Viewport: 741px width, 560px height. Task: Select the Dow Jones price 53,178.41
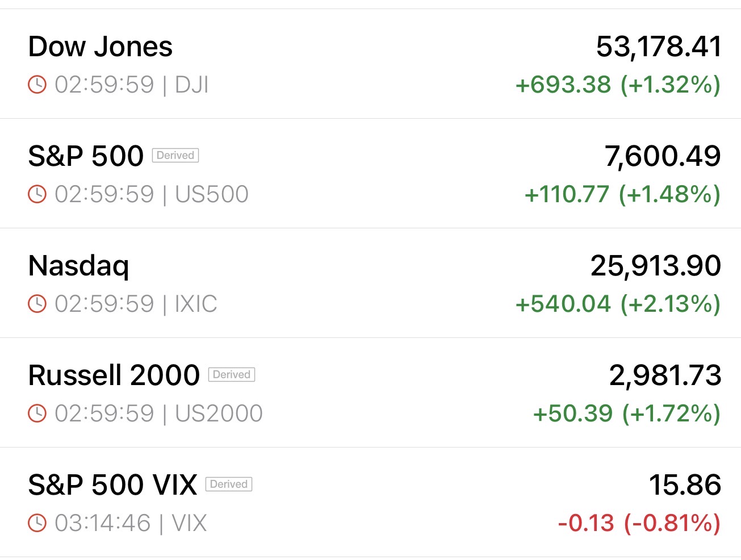[659, 47]
